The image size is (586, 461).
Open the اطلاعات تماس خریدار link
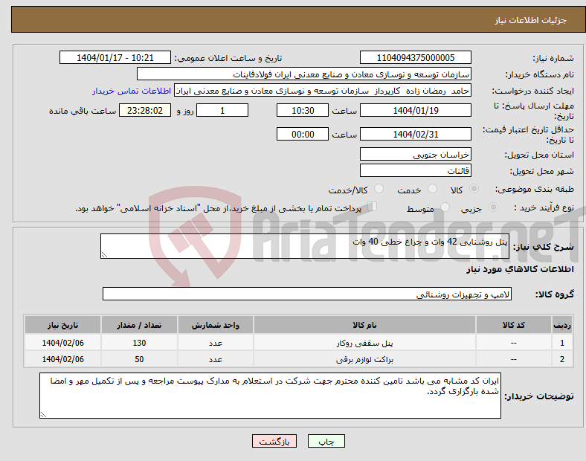pos(132,91)
